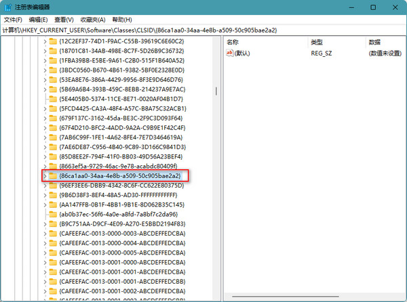This screenshot has width=407, height=302.
Task: Expand the {9B6D38F3-8EF4-48A5-AD30-FFFFFFFFFFFF} key
Action: click(x=45, y=195)
